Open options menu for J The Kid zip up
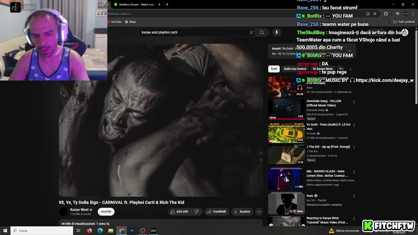Screen dimensions: 418x235 coord(354,147)
